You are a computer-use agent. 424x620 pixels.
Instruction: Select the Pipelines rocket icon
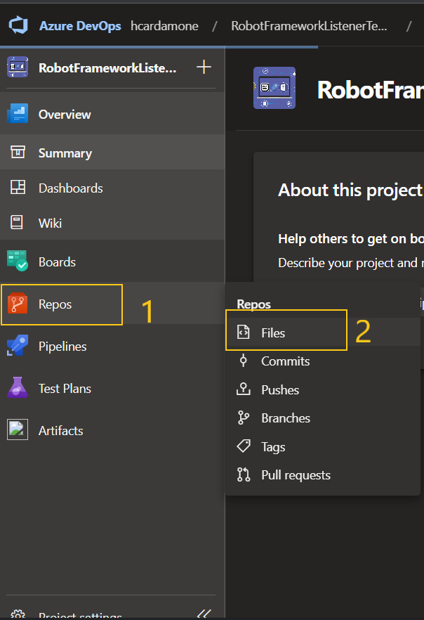coord(18,347)
